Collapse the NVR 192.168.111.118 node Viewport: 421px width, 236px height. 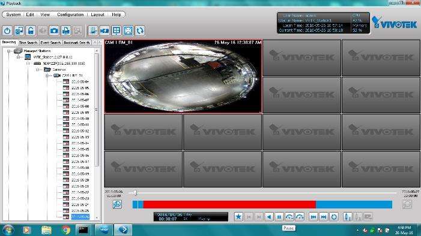(28, 63)
